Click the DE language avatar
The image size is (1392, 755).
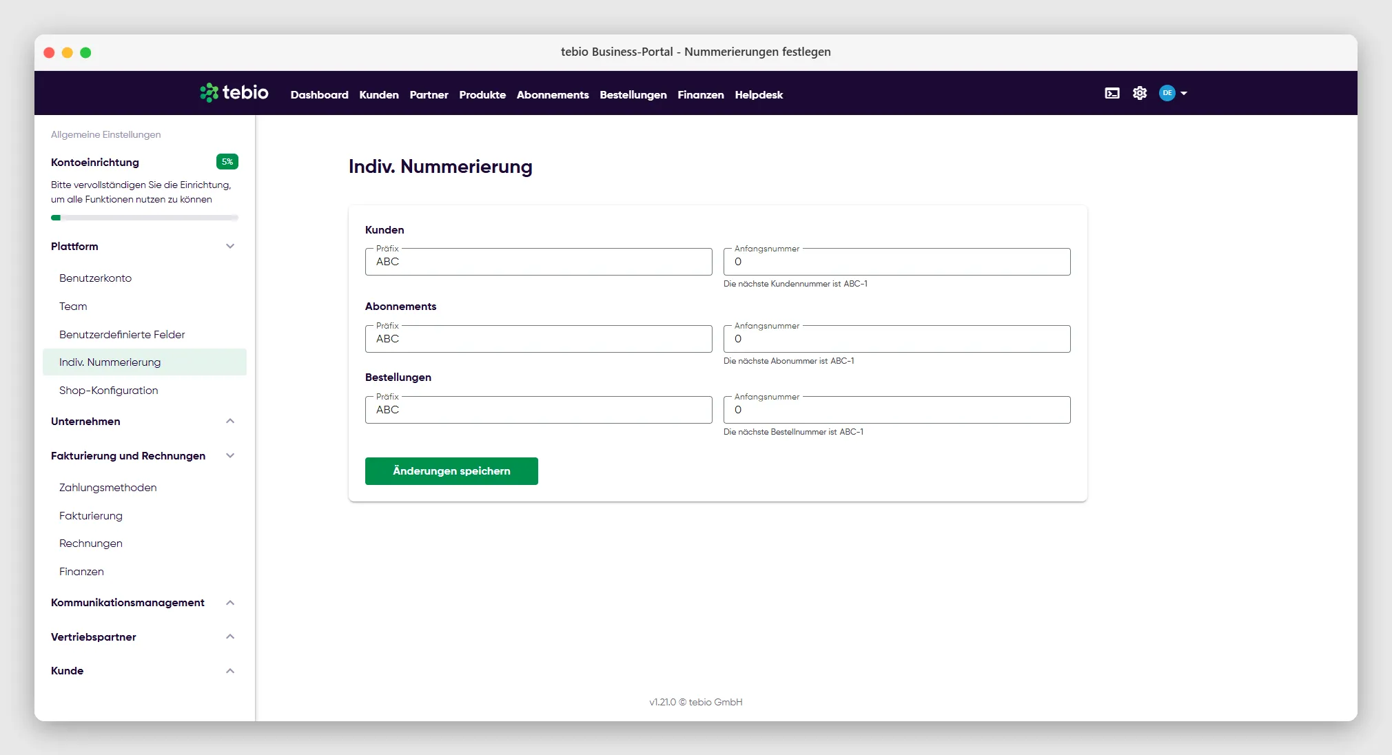coord(1167,93)
